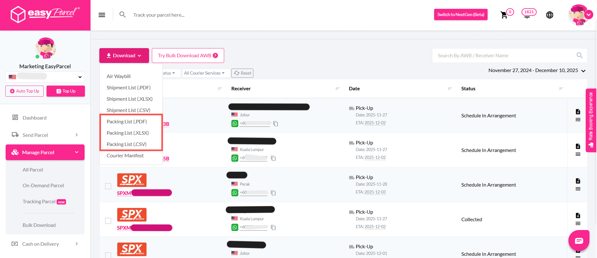
Task: Select Courier Manifest in the download list
Action: tap(125, 156)
